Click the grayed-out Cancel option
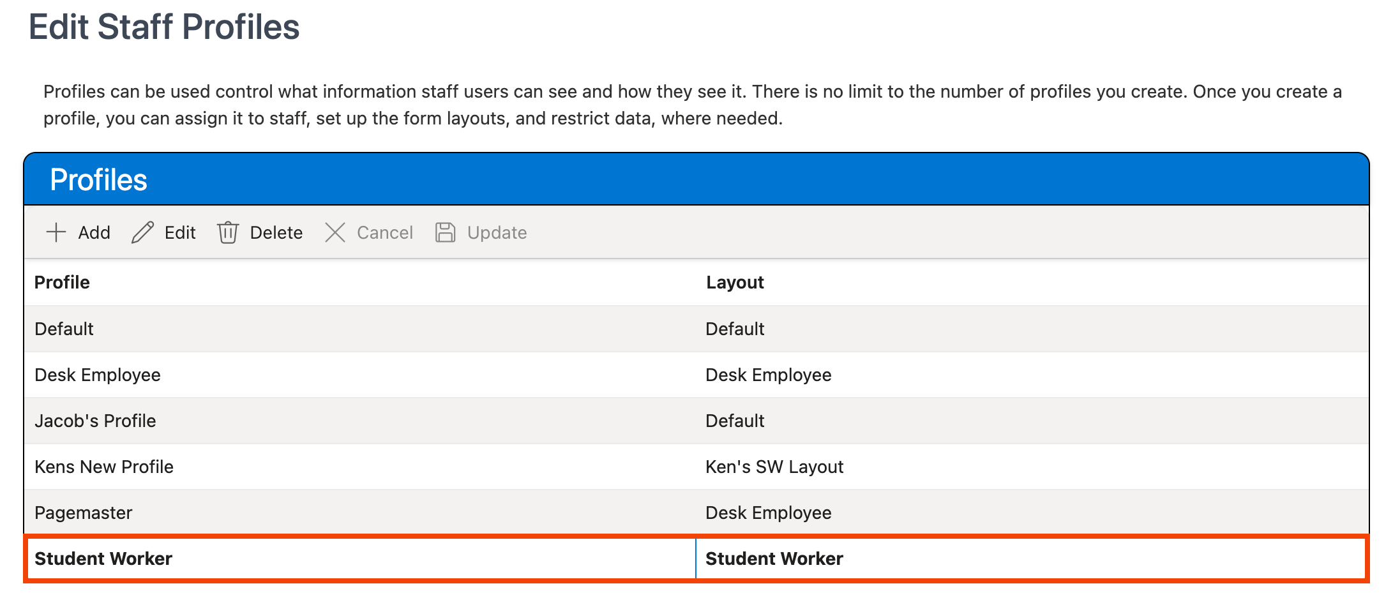Screen dimensions: 1393x600 coord(384,232)
